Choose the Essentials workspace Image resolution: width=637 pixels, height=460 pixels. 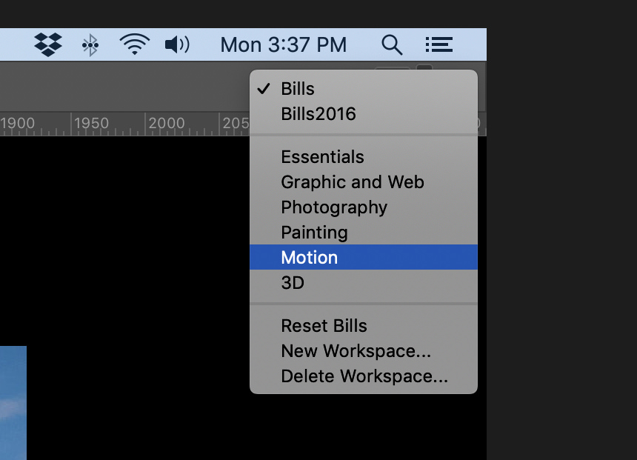point(364,157)
